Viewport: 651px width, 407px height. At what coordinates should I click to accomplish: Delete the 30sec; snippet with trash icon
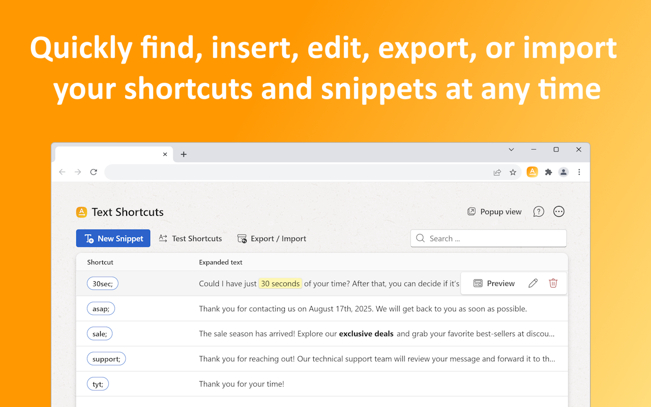pos(553,283)
